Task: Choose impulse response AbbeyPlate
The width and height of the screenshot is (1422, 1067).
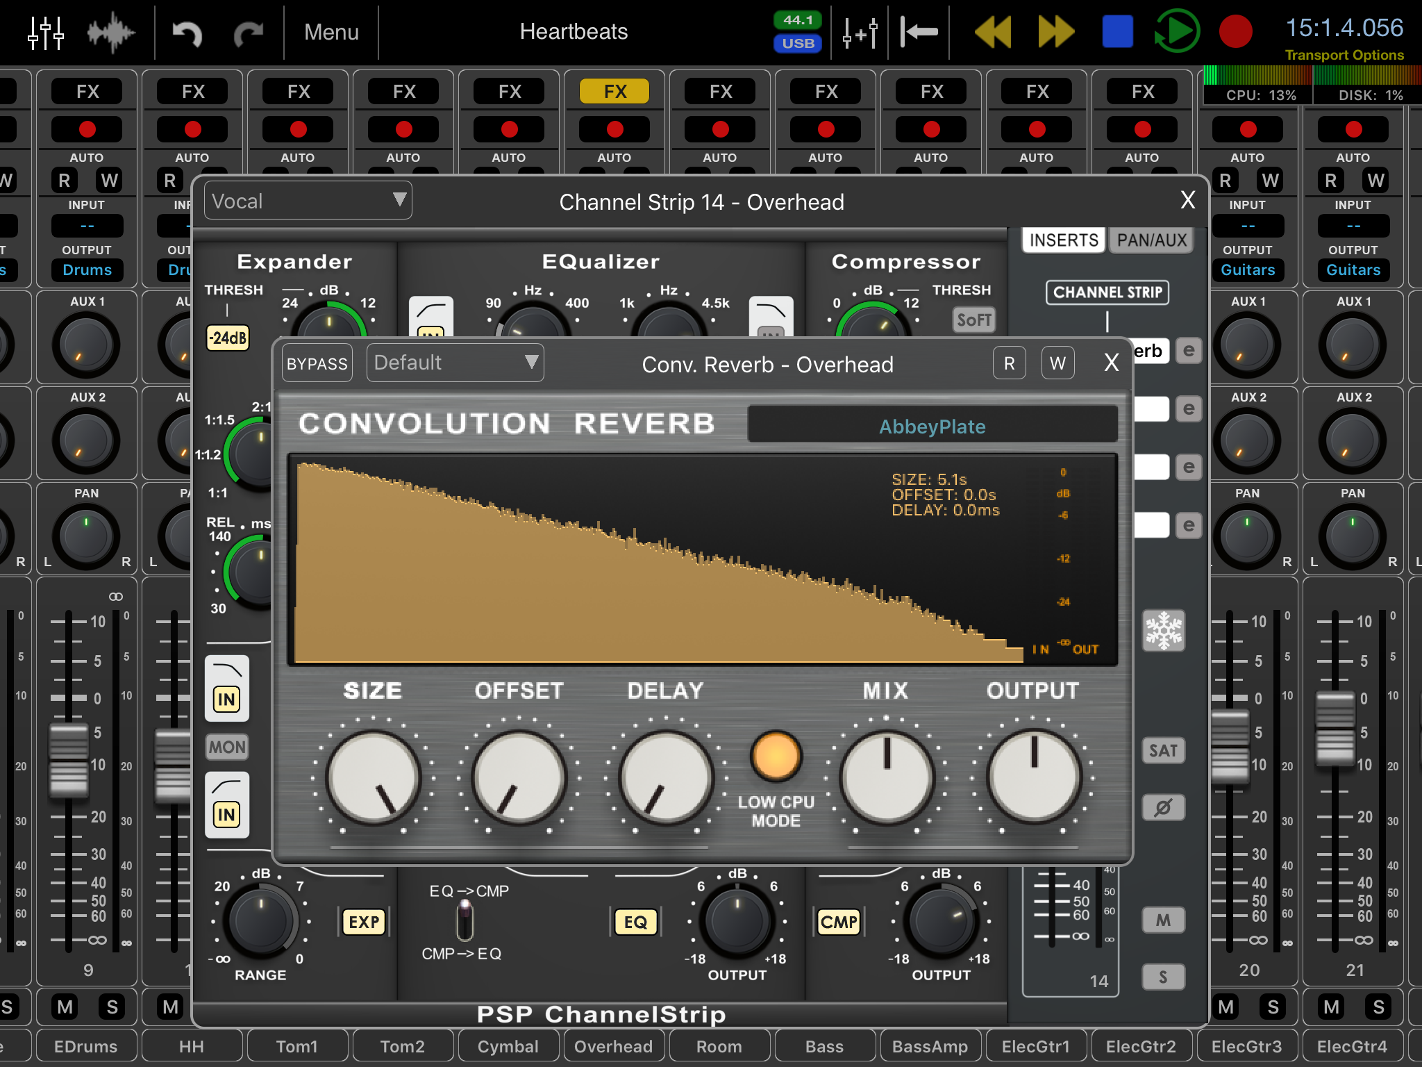Action: click(x=932, y=426)
